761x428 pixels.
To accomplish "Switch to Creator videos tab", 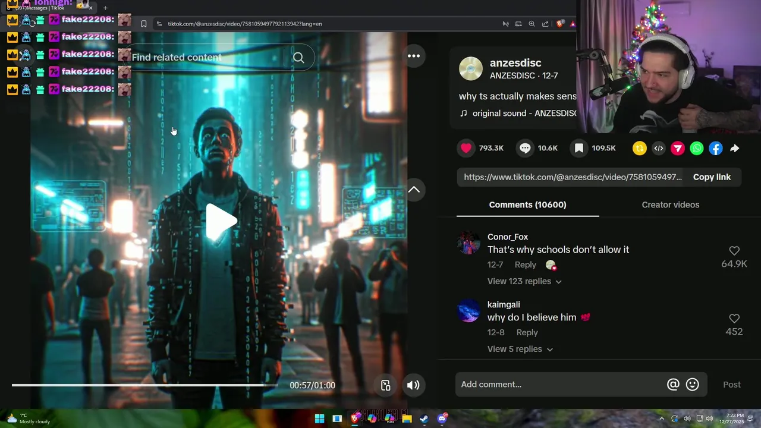I will (x=671, y=204).
